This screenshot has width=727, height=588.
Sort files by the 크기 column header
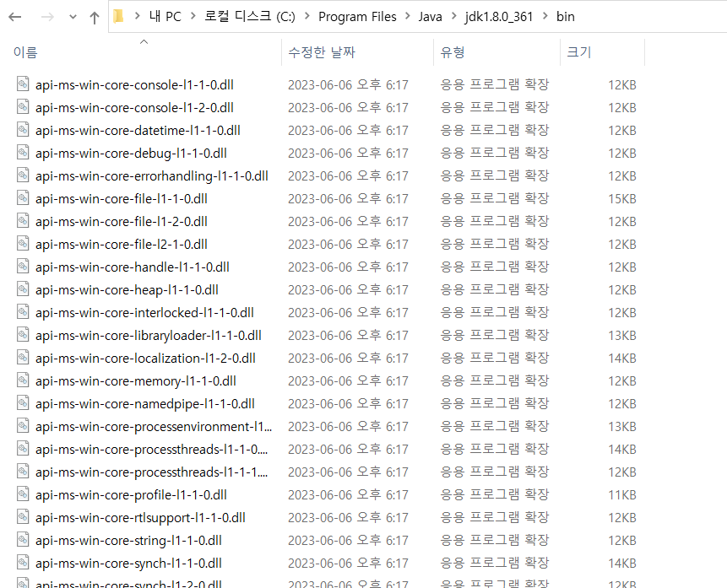coord(578,52)
